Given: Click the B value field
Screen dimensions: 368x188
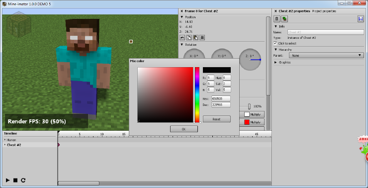Looking at the screenshot, I should 210,90.
